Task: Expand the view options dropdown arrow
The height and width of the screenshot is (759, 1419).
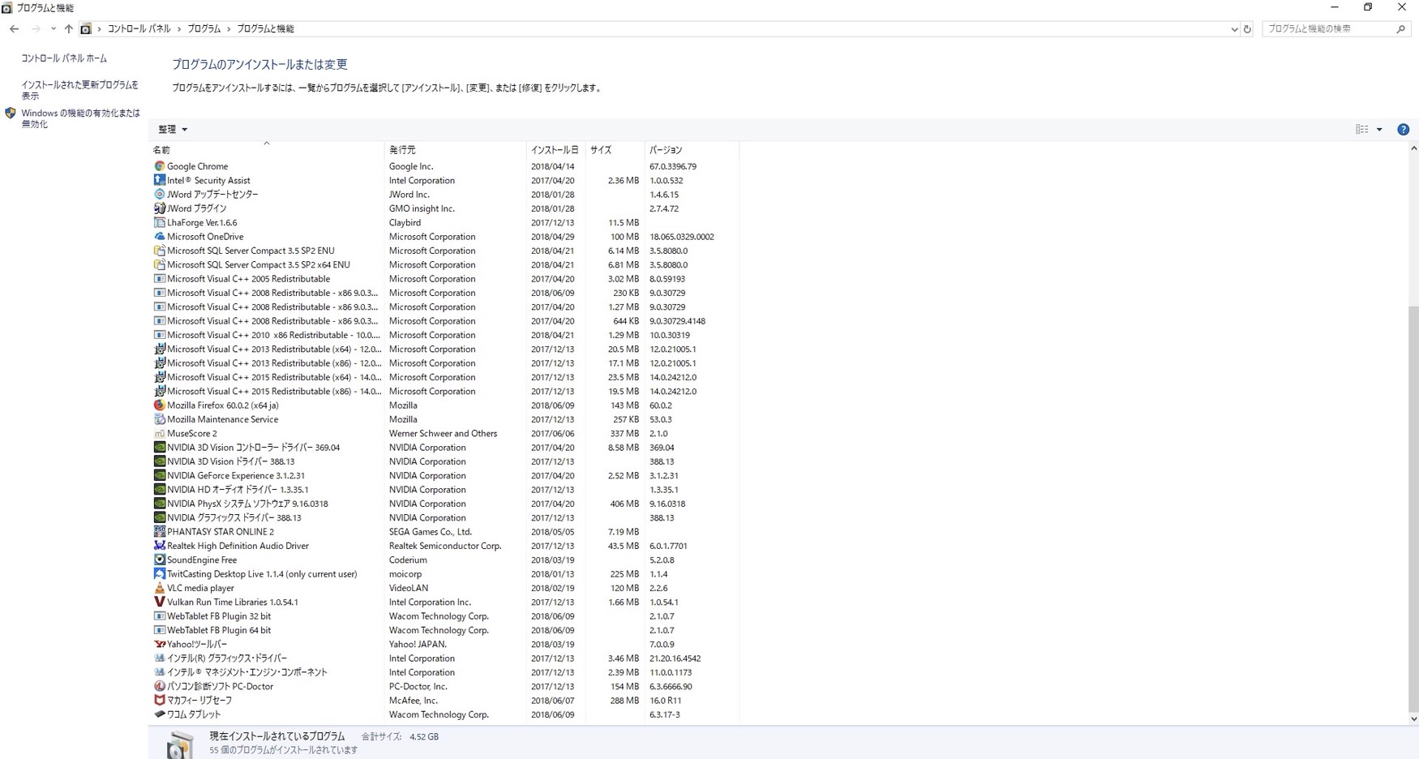Action: click(x=1379, y=130)
